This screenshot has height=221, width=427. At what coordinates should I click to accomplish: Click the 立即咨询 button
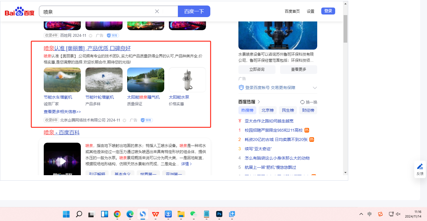pos(257,69)
